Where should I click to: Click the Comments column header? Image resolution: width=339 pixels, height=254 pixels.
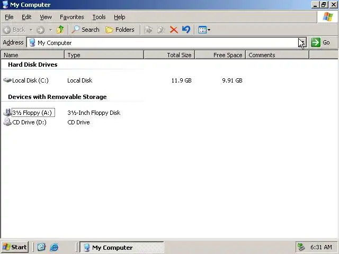278,55
